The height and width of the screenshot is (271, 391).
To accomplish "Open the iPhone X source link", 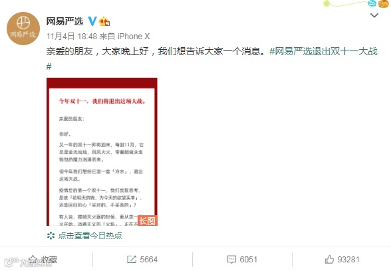I will click(x=134, y=37).
